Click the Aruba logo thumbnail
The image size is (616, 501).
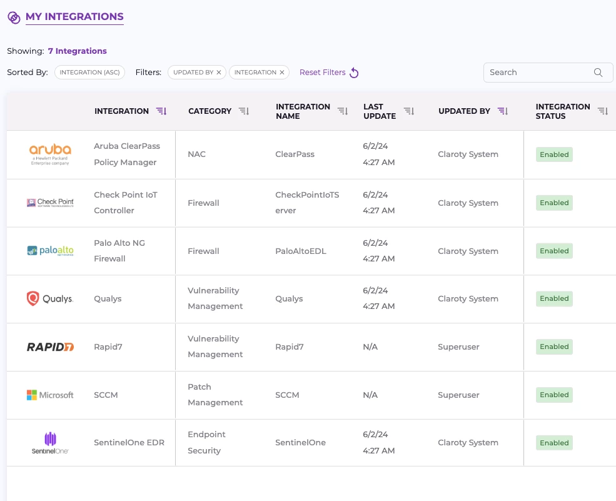pyautogui.click(x=50, y=154)
